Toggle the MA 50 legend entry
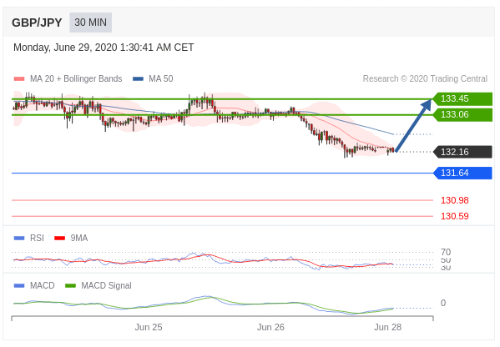The height and width of the screenshot is (347, 500). pyautogui.click(x=153, y=78)
